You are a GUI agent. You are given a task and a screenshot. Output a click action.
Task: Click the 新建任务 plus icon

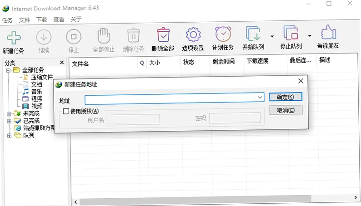[14, 37]
